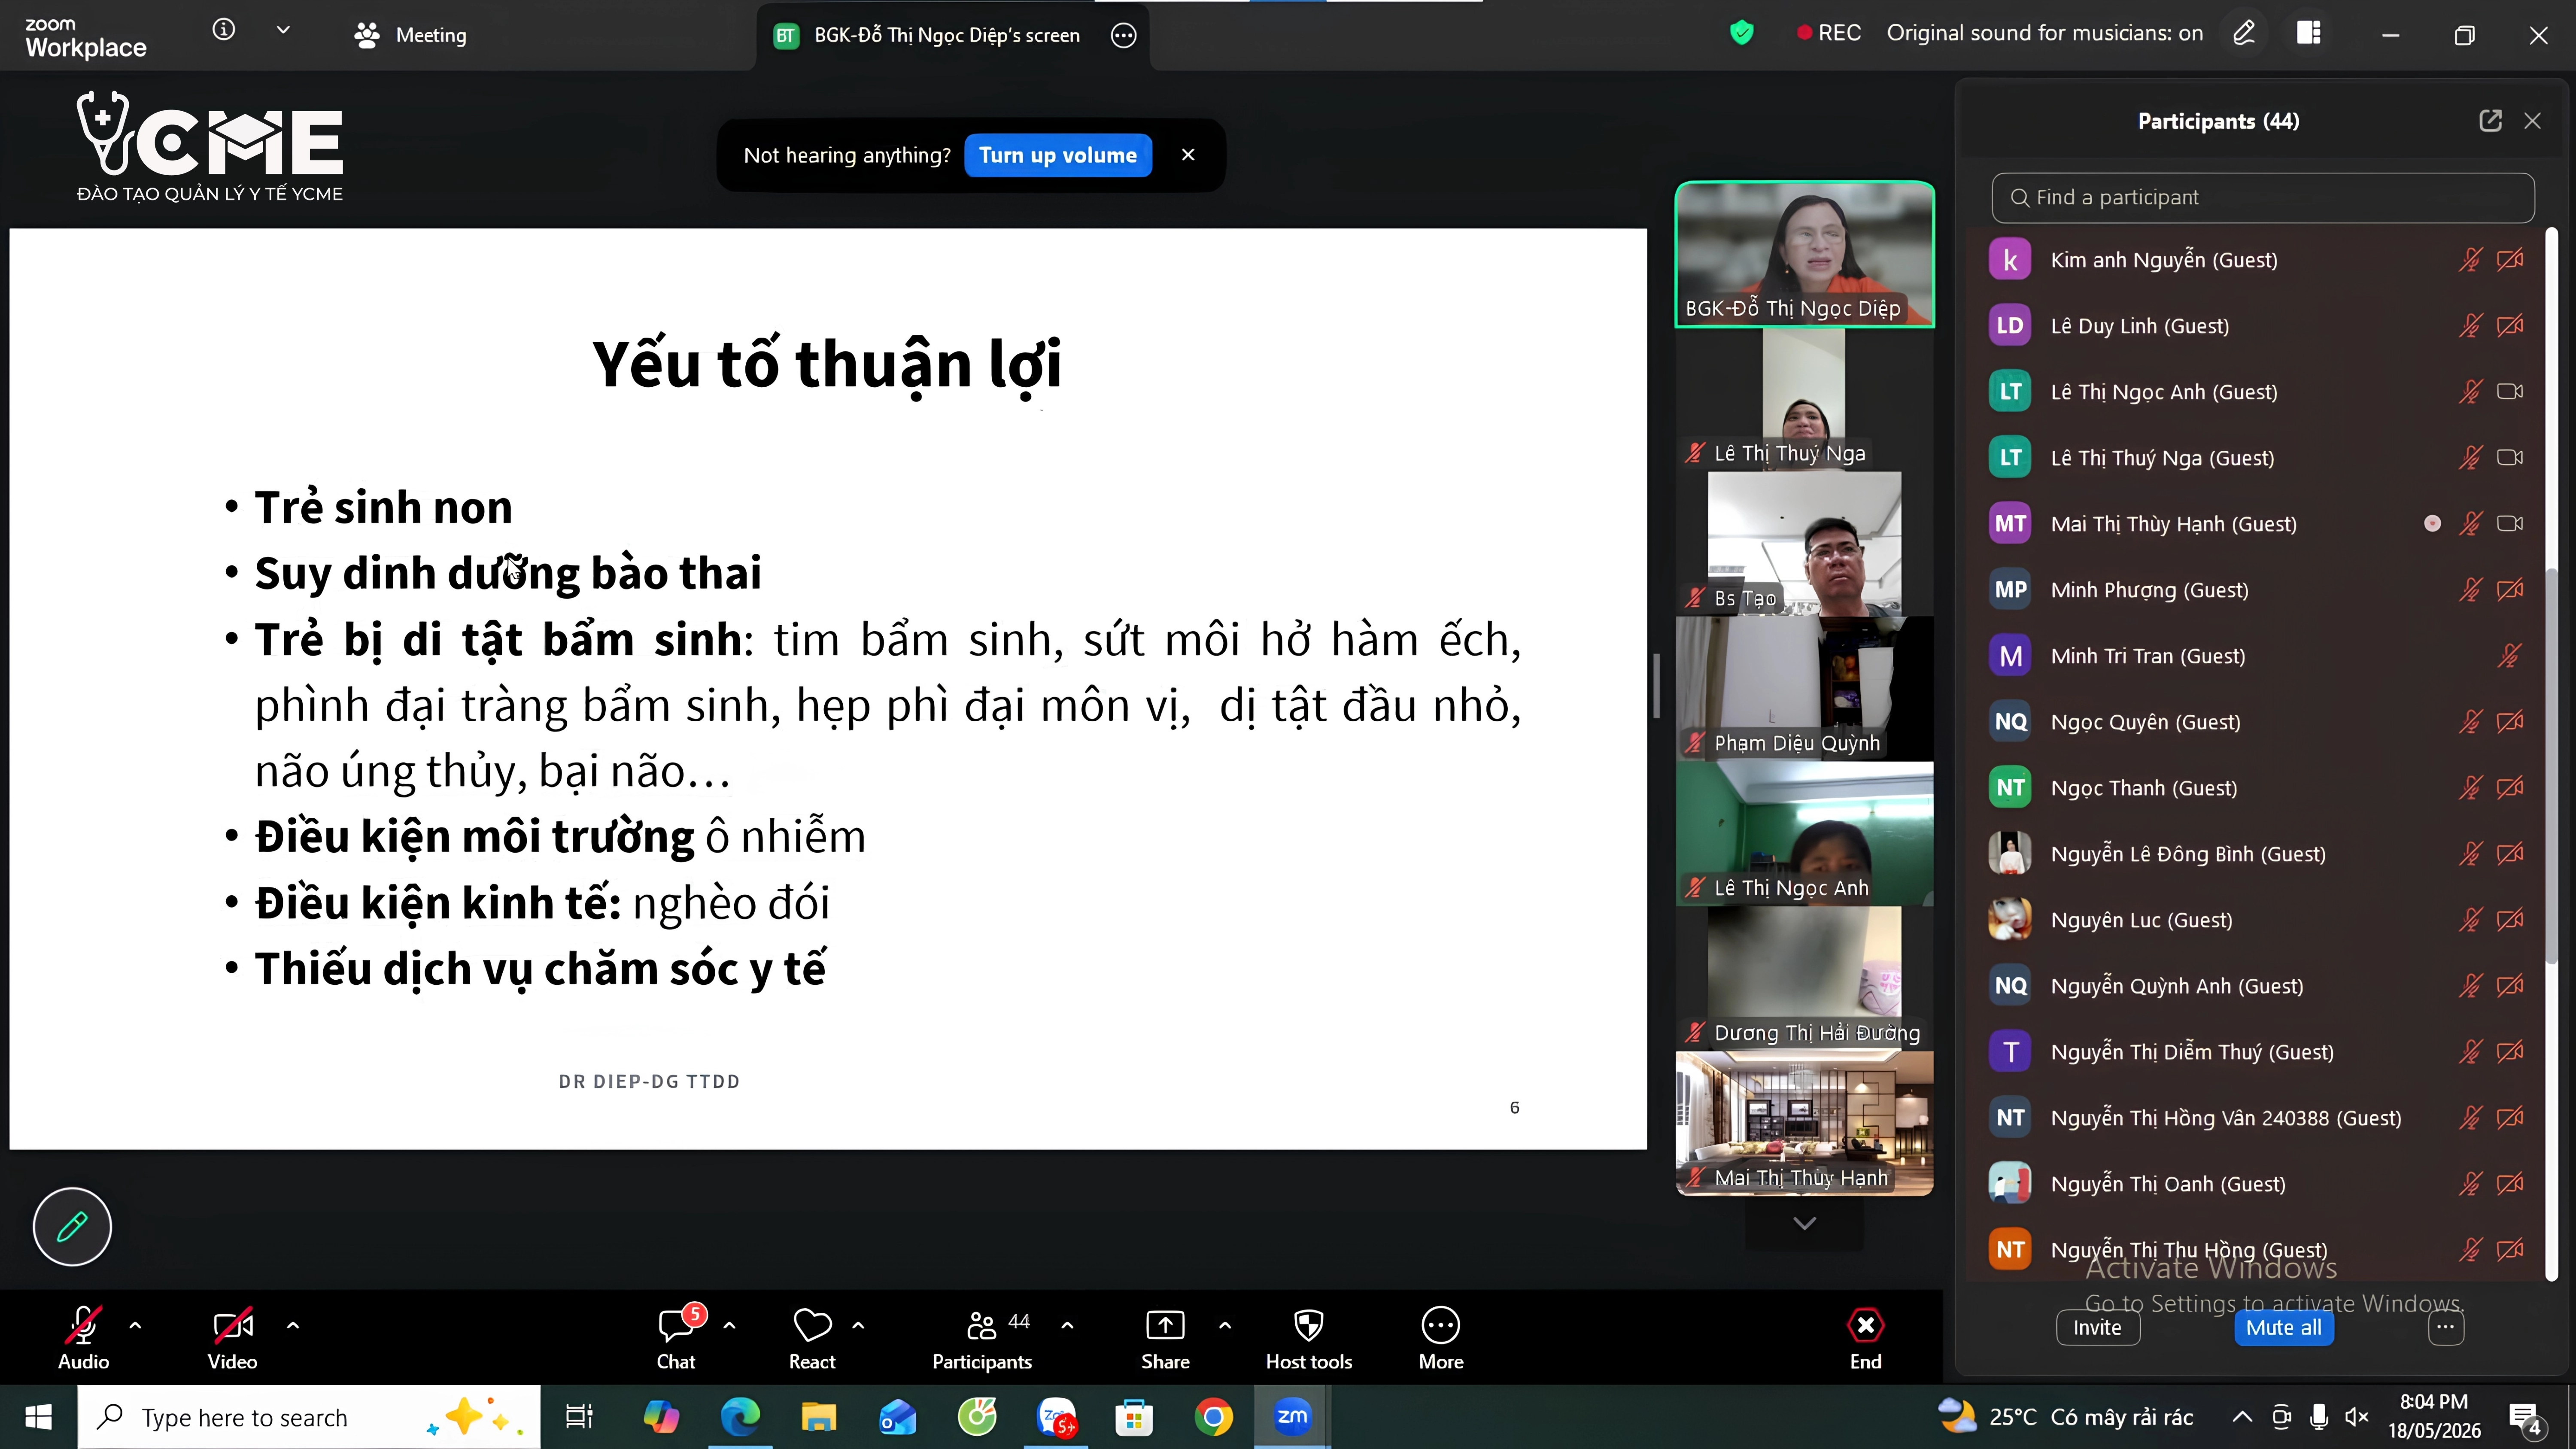This screenshot has width=2576, height=1449.
Task: Toggle Nguyễn Thị Oanh's muted microphone icon
Action: coord(2470,1184)
